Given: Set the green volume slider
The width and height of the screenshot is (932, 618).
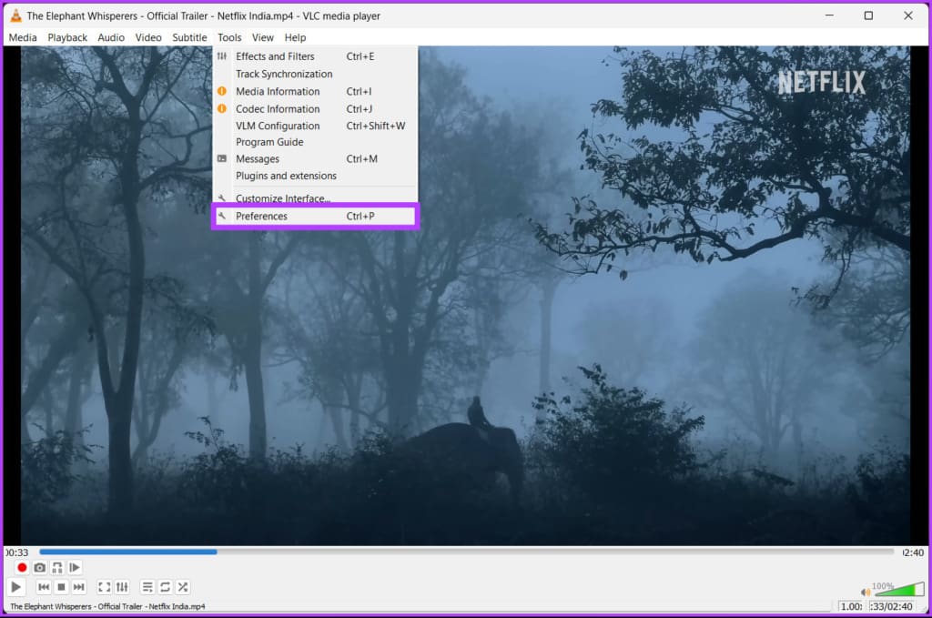Looking at the screenshot, I should point(898,589).
